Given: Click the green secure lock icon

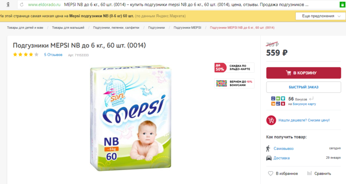Looking at the screenshot, I should (342, 4).
